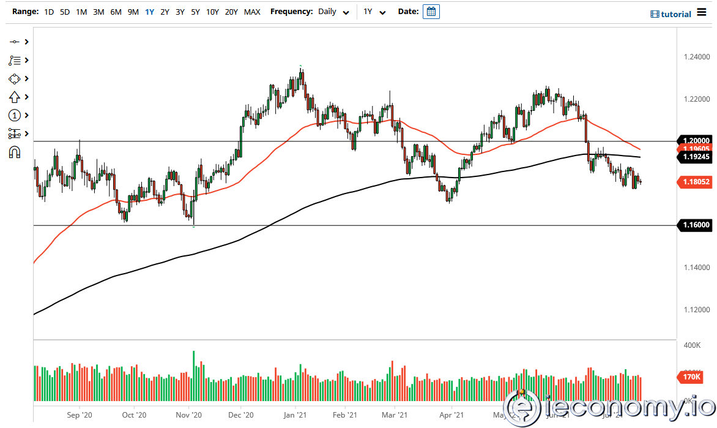Toggle the magnet snap tool
The height and width of the screenshot is (428, 717).
pos(13,152)
